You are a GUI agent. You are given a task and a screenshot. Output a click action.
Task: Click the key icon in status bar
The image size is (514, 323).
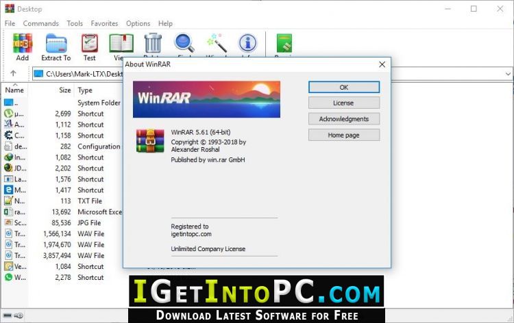(19, 315)
